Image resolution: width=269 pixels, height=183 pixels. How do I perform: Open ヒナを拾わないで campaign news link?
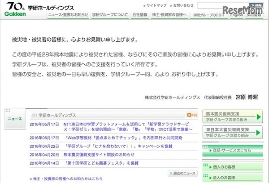[118, 146]
